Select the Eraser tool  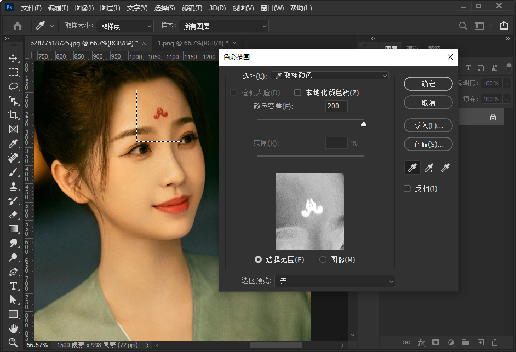(13, 215)
